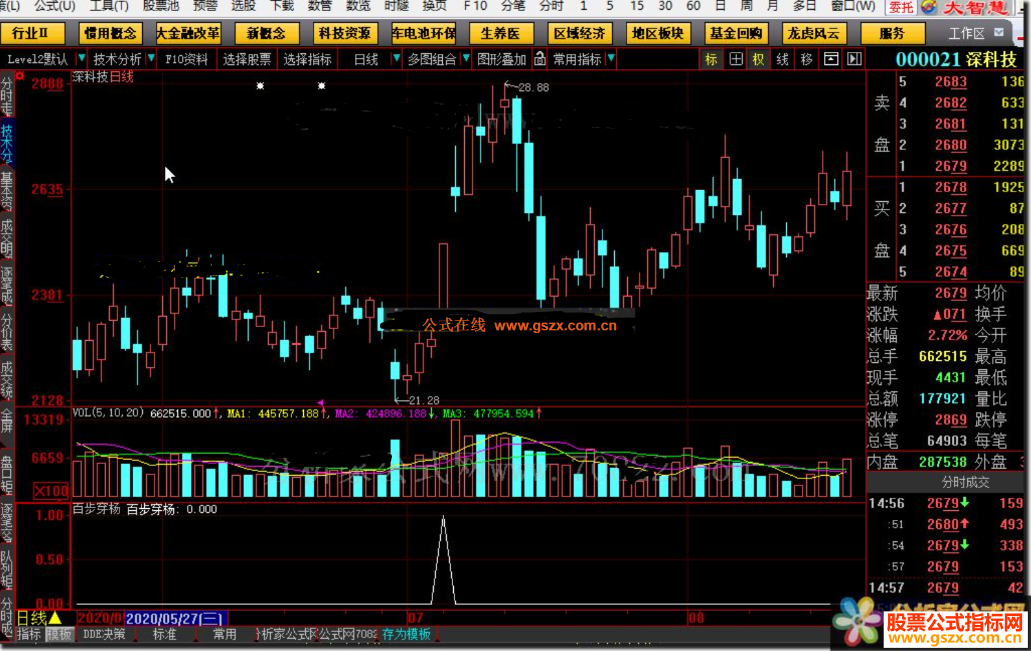Open the 公式(U) menu
The height and width of the screenshot is (651, 1031).
pyautogui.click(x=55, y=6)
